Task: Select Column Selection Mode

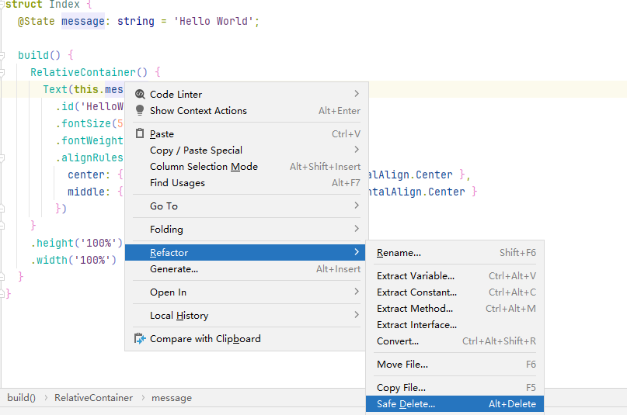Action: coord(204,167)
